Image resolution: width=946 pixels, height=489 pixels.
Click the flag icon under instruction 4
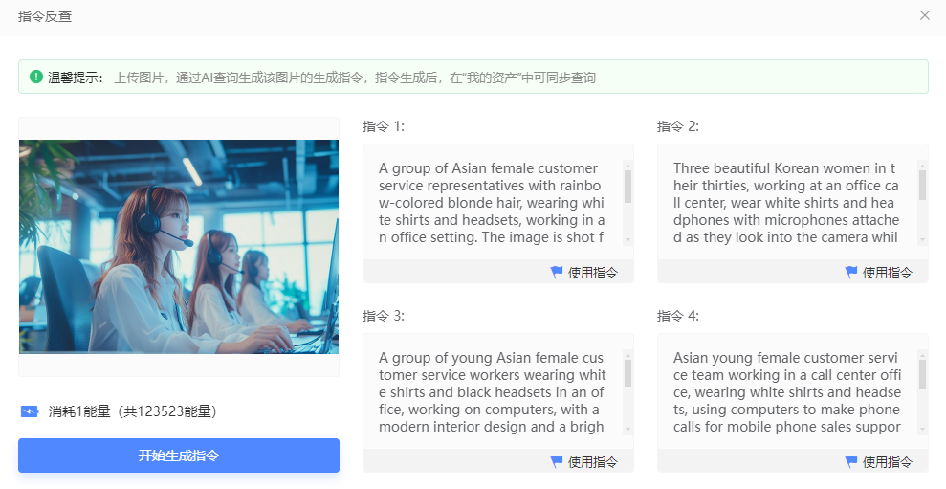click(851, 461)
